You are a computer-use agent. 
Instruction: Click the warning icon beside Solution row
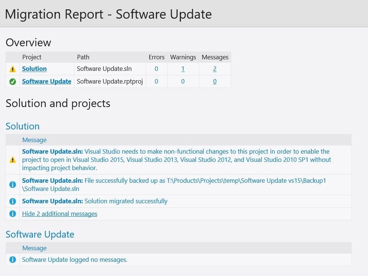coord(12,69)
